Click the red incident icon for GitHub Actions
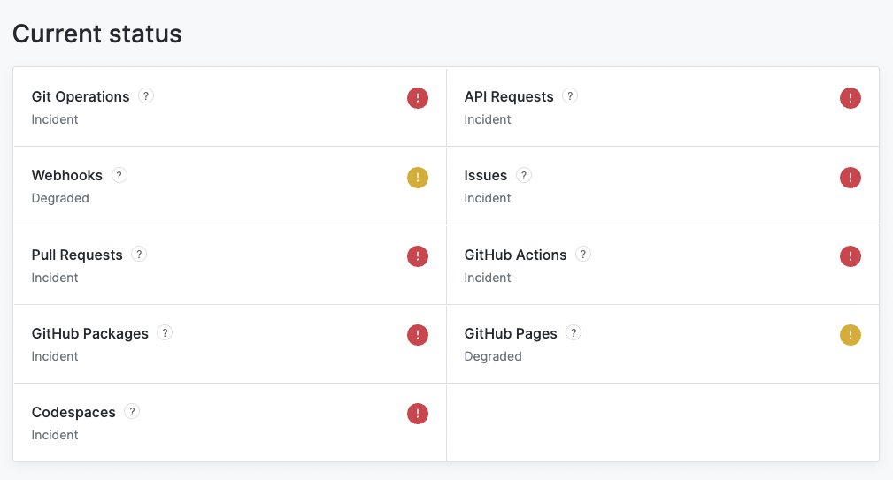The image size is (893, 480). pos(851,256)
